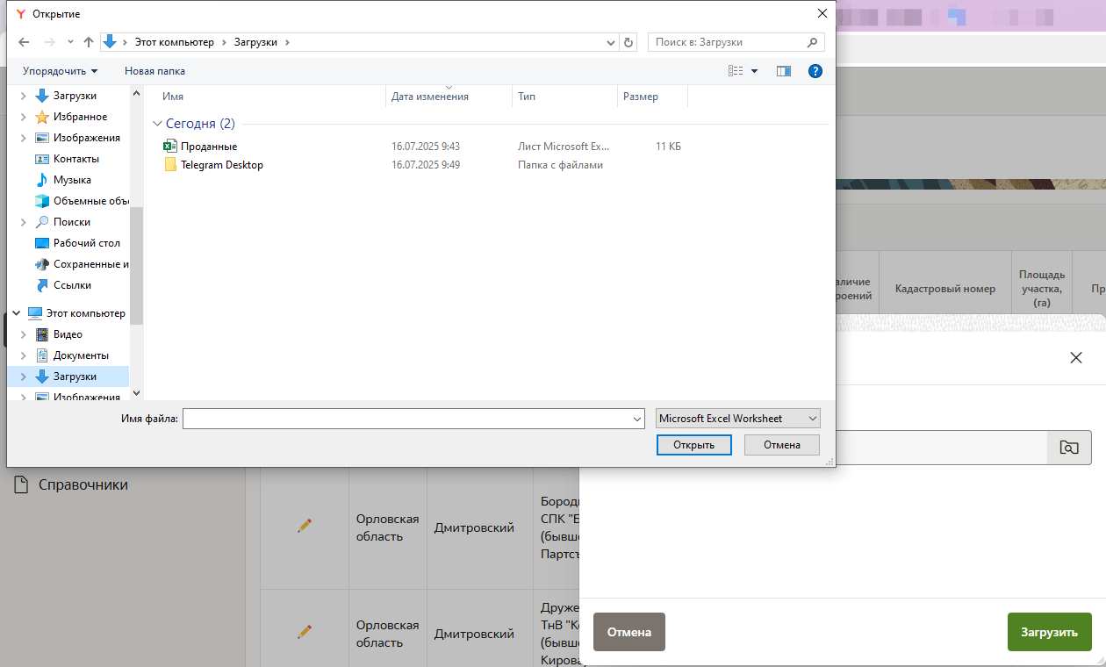
Task: Collapse the Этот компьютер tree node
Action: (x=16, y=313)
